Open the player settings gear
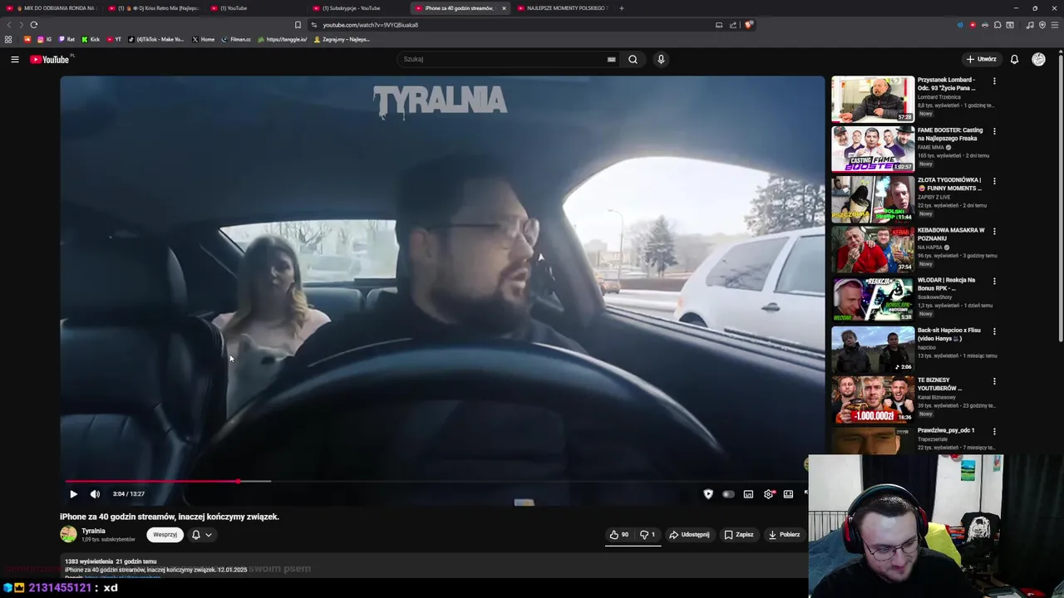Viewport: 1064px width, 598px height. 769,494
